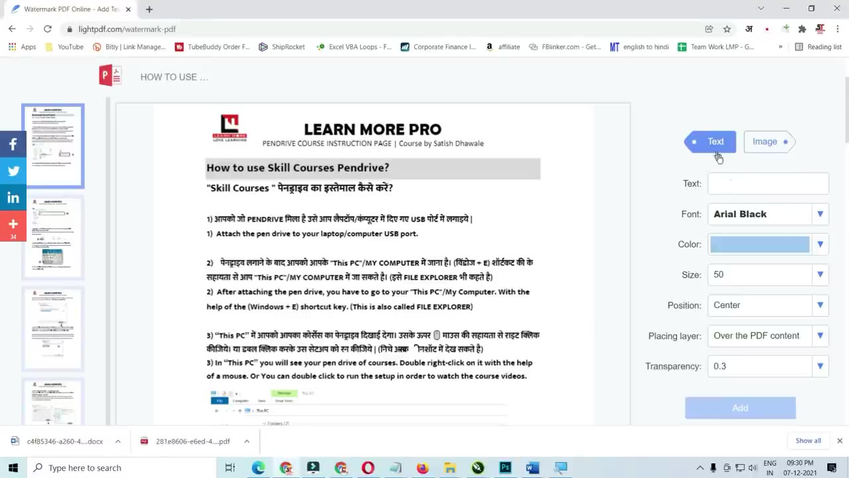Open the english to hindi bookmark
This screenshot has height=478, width=849.
(639, 46)
